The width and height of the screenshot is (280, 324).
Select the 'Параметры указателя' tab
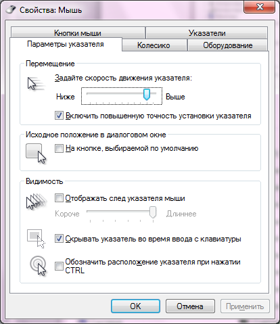click(x=66, y=44)
